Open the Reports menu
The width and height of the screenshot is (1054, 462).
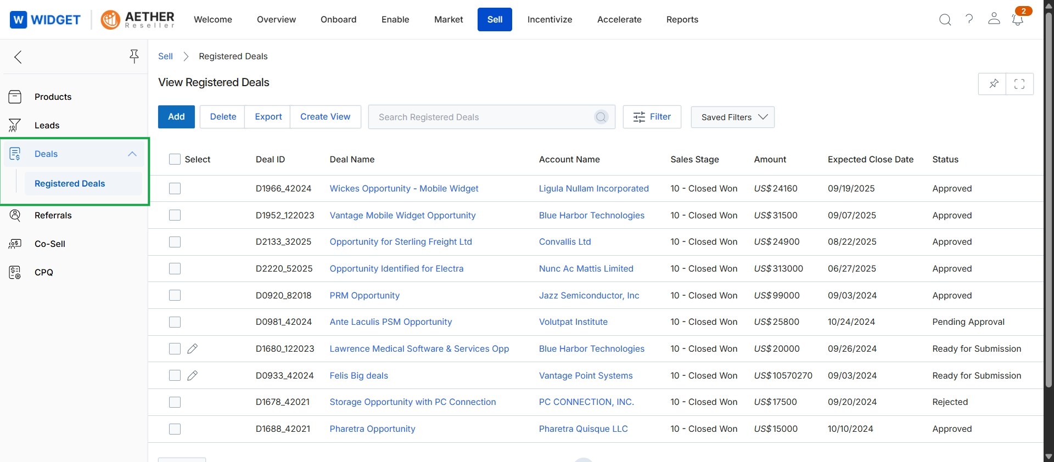click(682, 20)
